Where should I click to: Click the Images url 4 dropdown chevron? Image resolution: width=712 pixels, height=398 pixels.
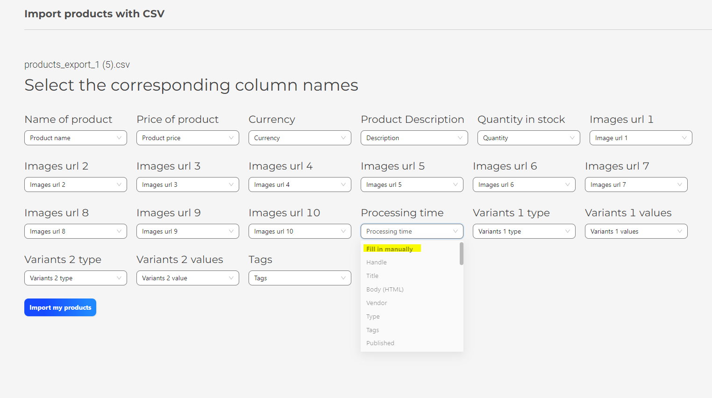tap(343, 185)
